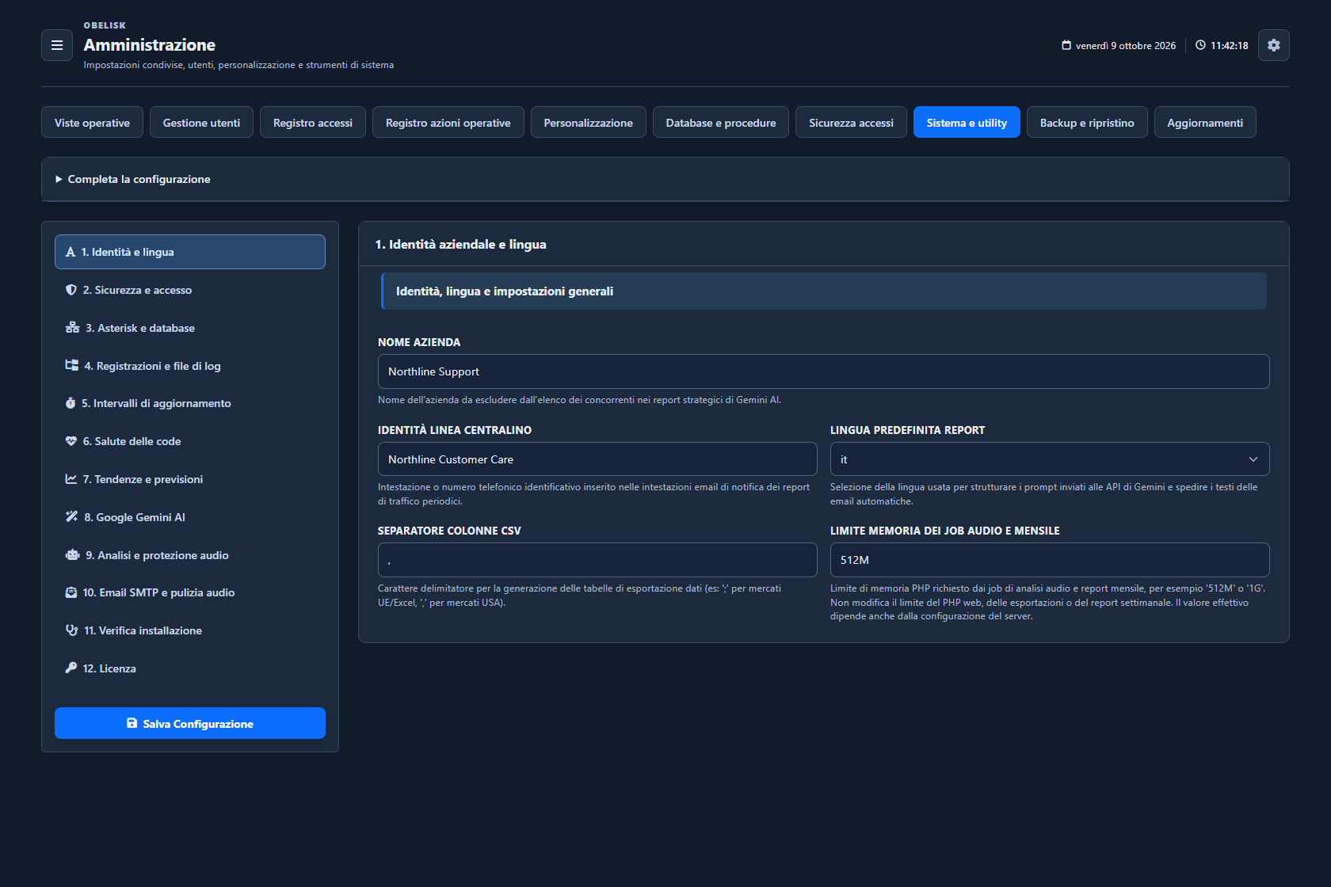Click the 'Amministrazione' page title
The height and width of the screenshot is (887, 1331).
coord(150,45)
